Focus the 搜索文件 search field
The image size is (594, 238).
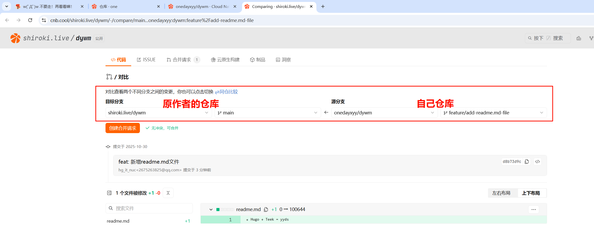point(151,208)
